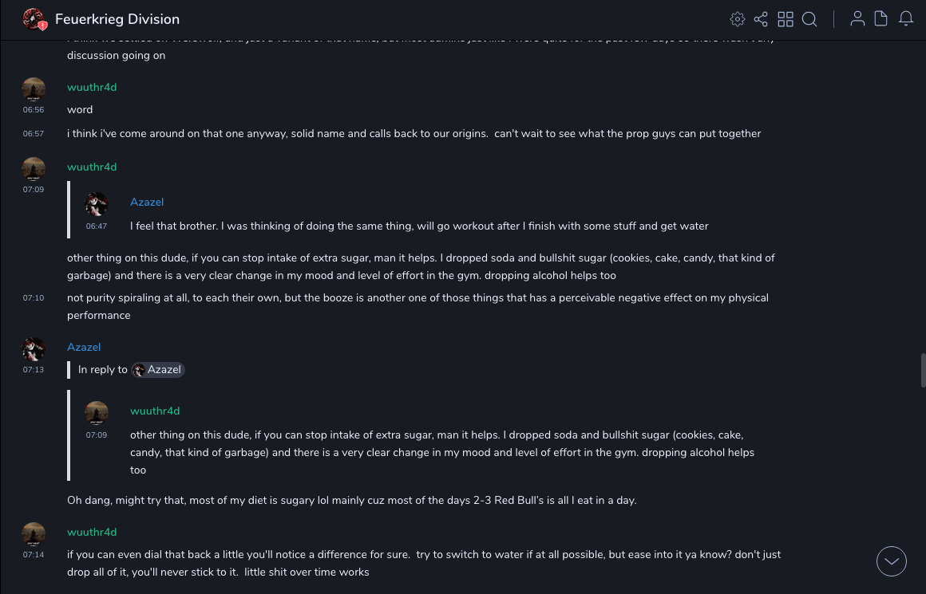Click the share room icon
The height and width of the screenshot is (594, 926).
click(x=761, y=19)
